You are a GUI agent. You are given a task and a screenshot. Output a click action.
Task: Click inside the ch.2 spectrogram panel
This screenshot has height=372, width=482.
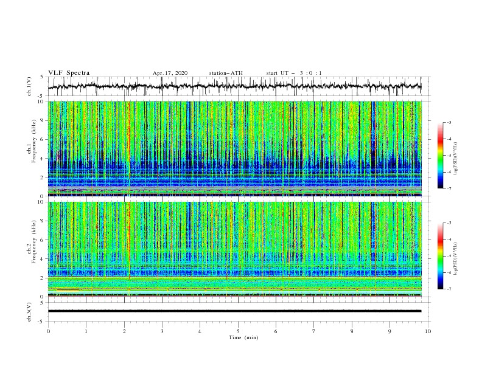pyautogui.click(x=235, y=249)
